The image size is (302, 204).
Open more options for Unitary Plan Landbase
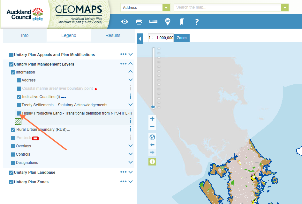point(123,172)
